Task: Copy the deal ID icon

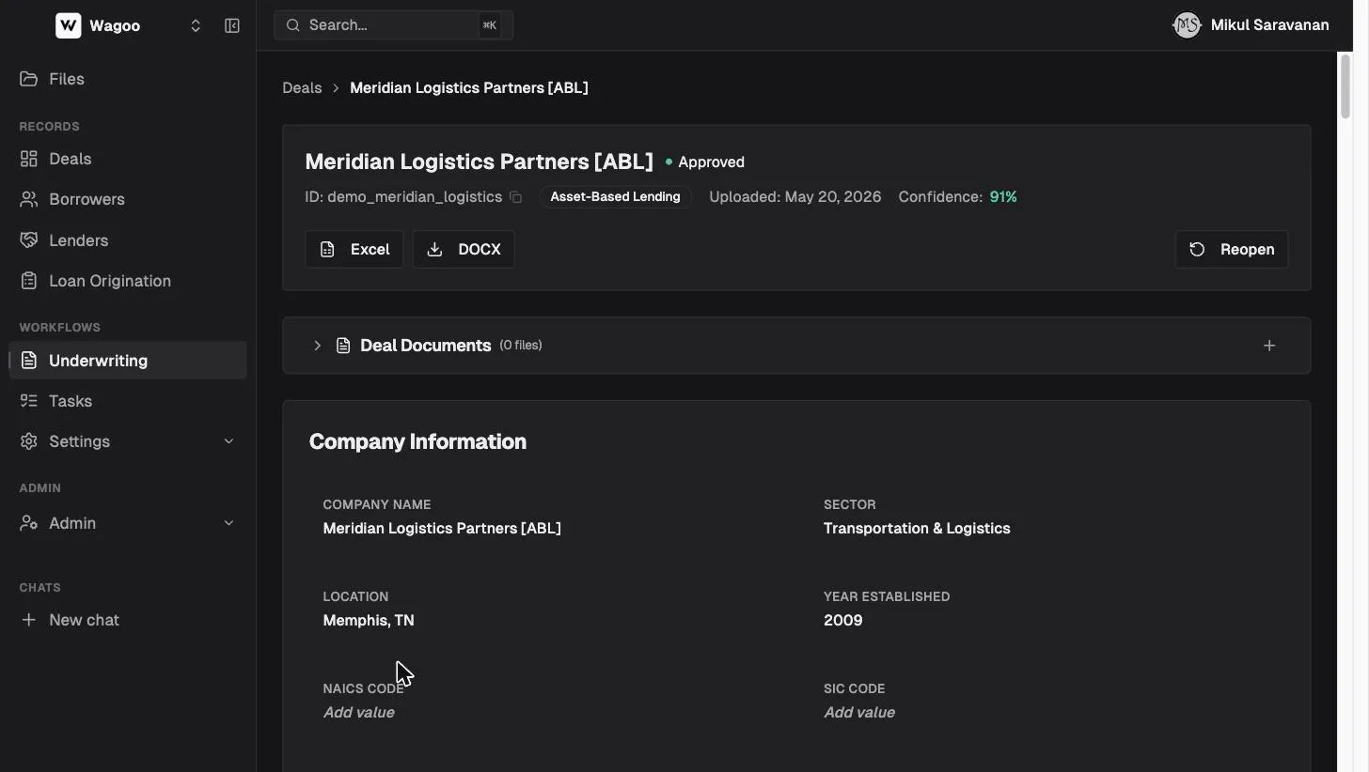Action: pyautogui.click(x=515, y=197)
